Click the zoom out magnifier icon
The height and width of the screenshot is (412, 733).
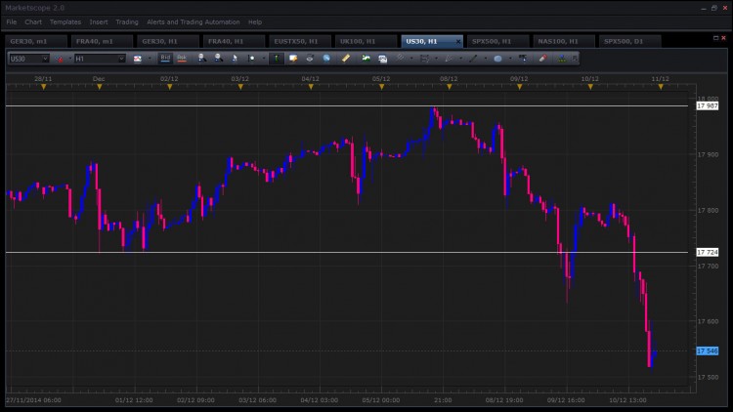(x=218, y=58)
